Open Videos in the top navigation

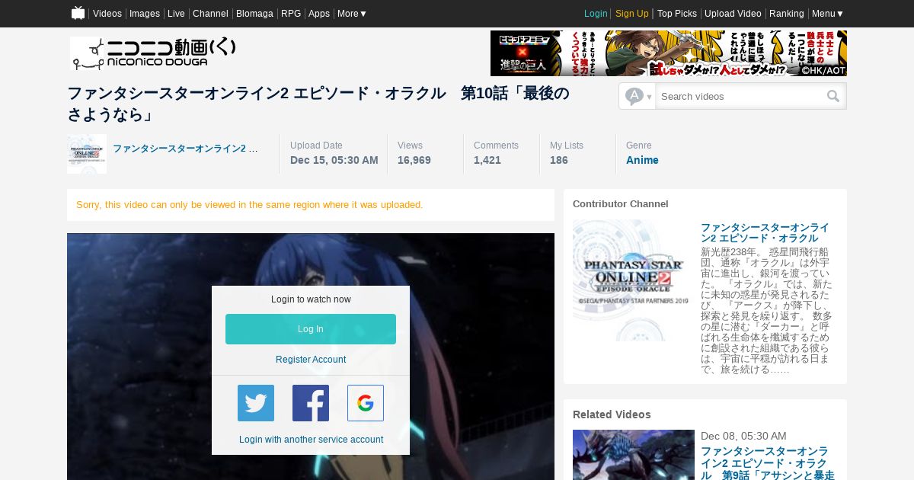tap(107, 14)
